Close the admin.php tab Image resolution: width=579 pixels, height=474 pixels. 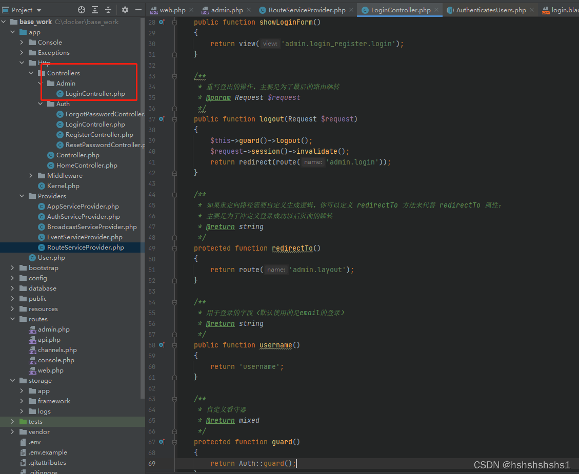tap(249, 10)
